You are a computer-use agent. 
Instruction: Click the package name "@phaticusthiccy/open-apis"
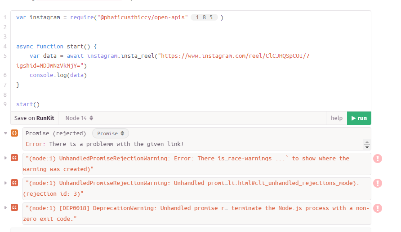tap(143, 17)
